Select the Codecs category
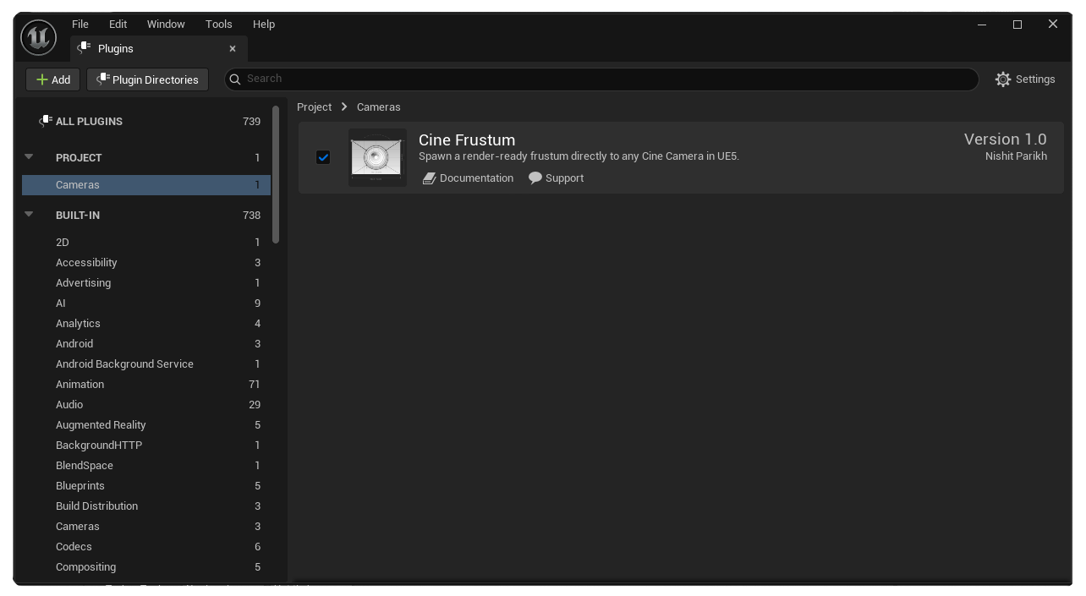Screen dimensions: 1086x596 [146, 547]
